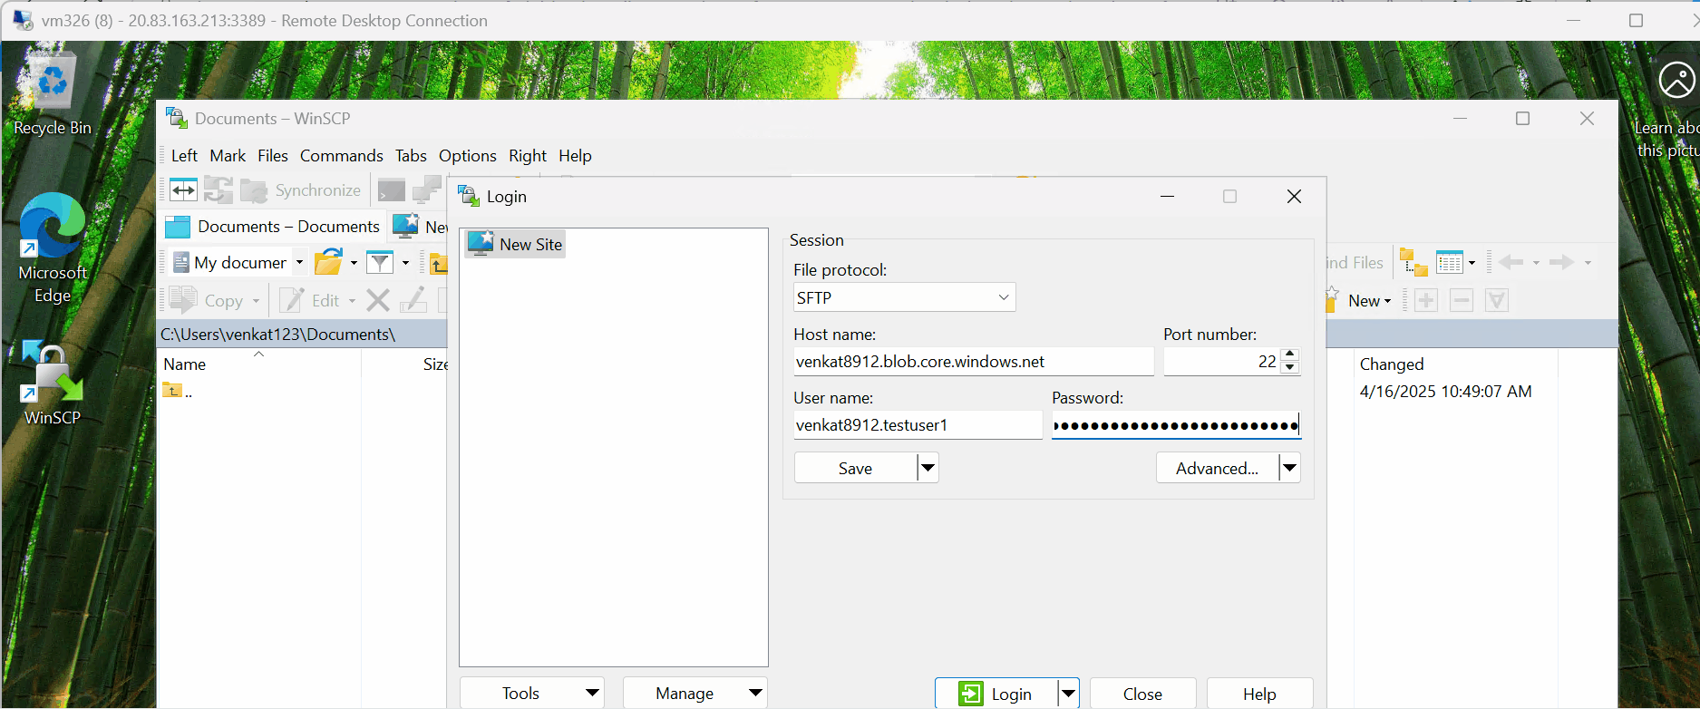Click the unselect files minus icon
This screenshot has width=1700, height=709.
1462,300
